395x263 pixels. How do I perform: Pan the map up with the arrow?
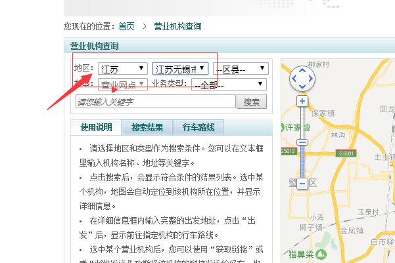pyautogui.click(x=302, y=71)
